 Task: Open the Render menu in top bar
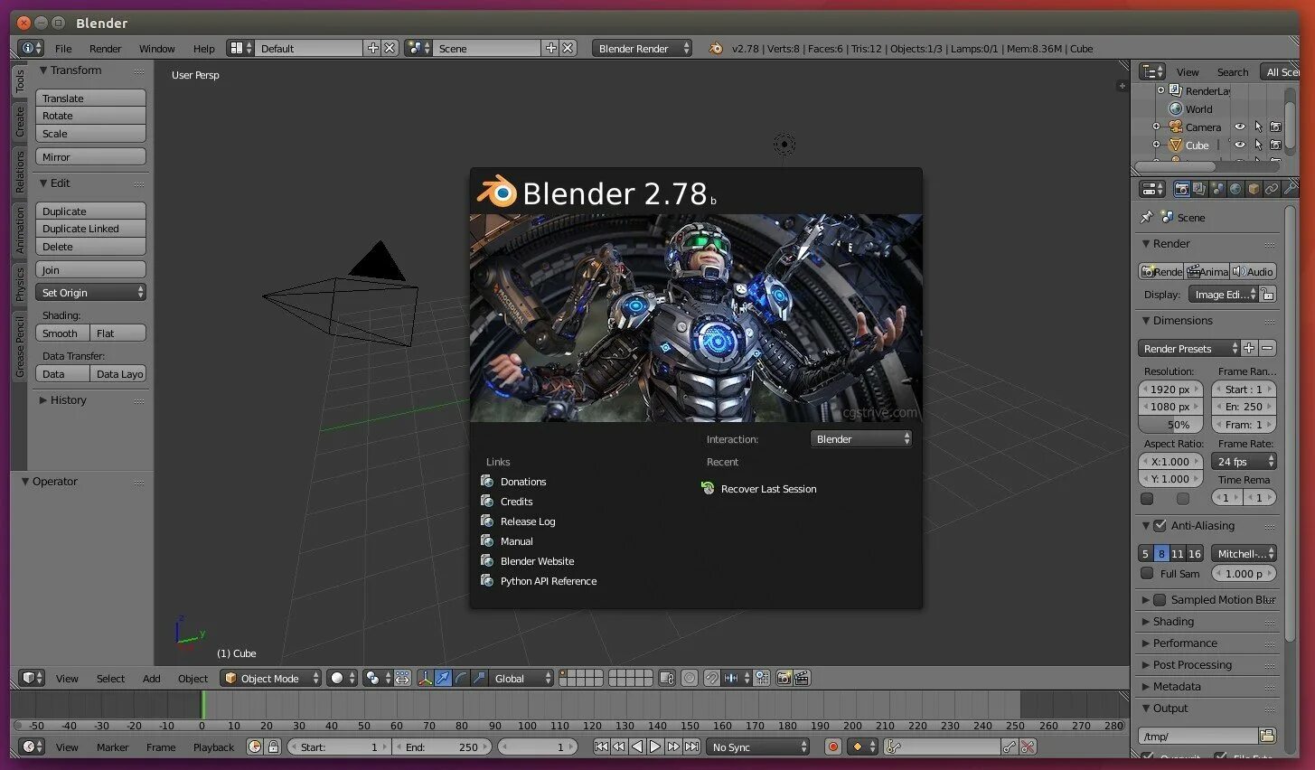pos(105,48)
